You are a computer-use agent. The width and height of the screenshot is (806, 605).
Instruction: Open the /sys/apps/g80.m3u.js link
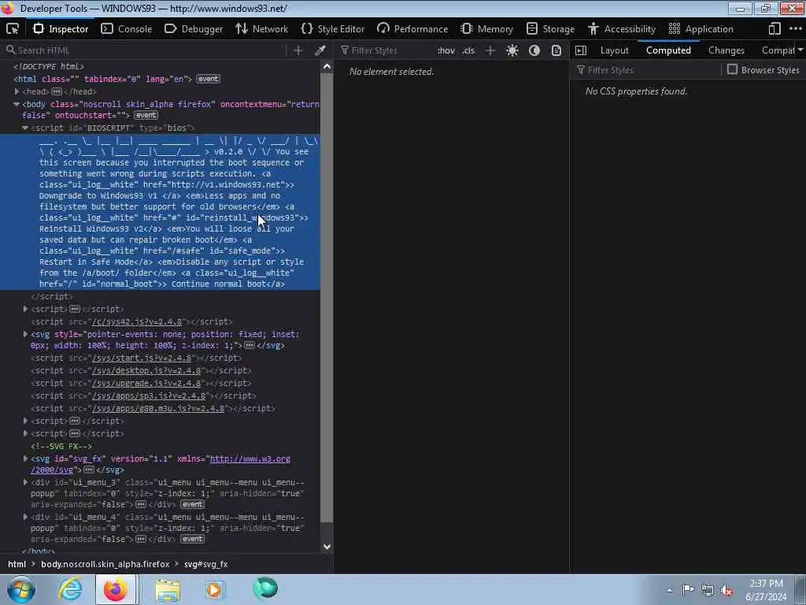157,409
